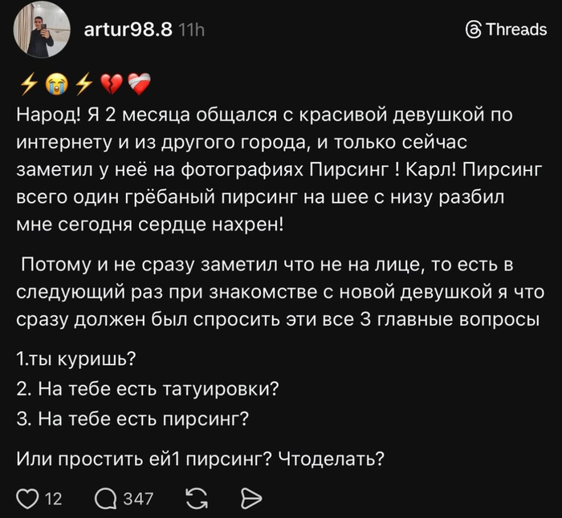The image size is (562, 518).
Task: Click the first lightning bolt emoji
Action: [27, 83]
